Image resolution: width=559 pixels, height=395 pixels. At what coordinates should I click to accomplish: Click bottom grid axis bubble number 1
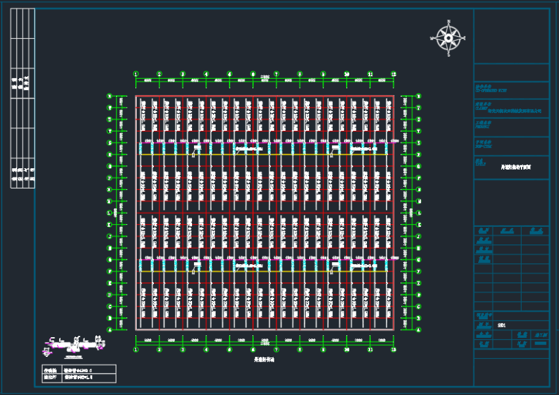[x=135, y=350]
